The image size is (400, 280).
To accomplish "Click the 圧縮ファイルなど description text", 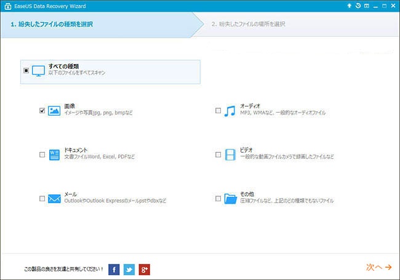I will [x=287, y=201].
